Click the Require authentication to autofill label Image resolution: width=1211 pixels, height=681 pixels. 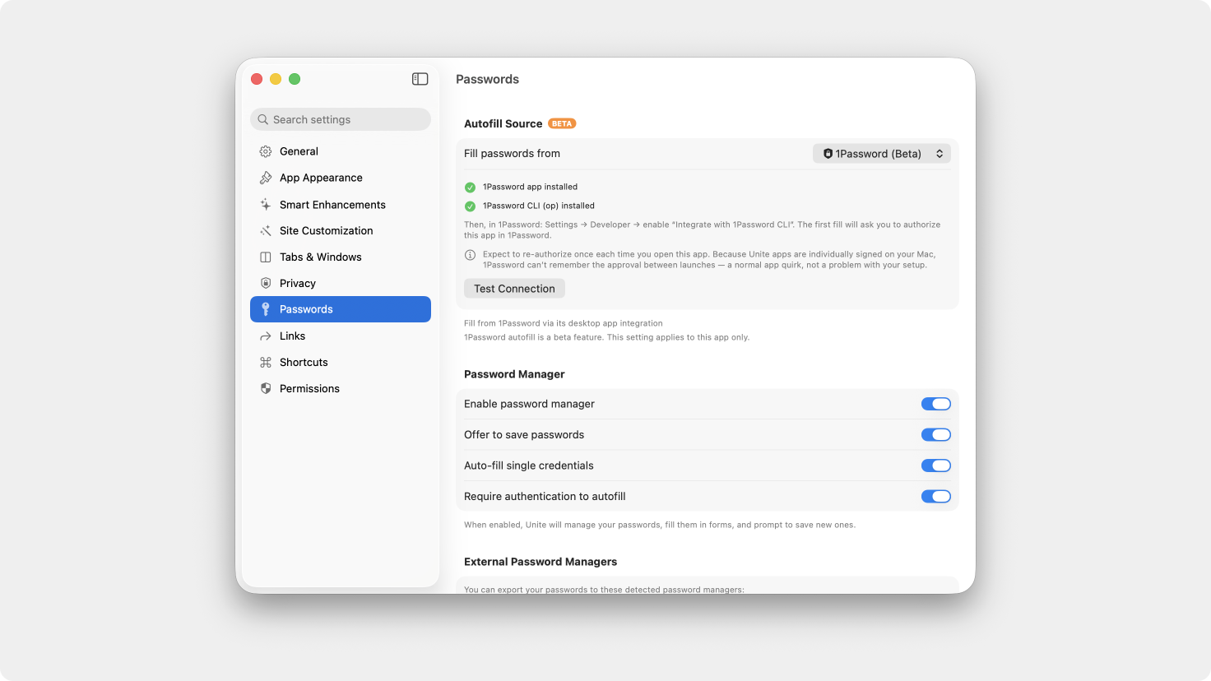tap(545, 497)
